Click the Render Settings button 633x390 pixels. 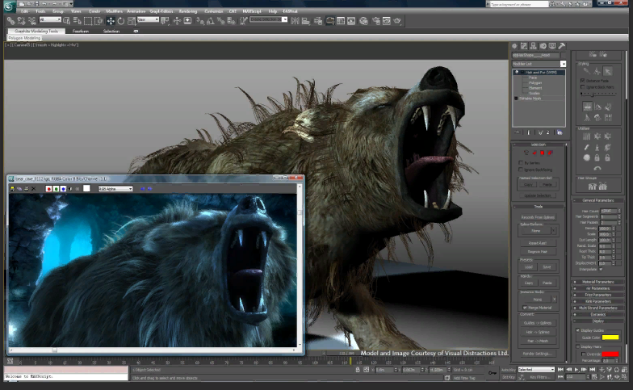point(538,354)
